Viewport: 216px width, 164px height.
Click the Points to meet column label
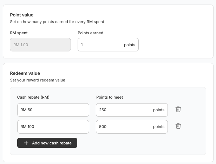click(110, 97)
